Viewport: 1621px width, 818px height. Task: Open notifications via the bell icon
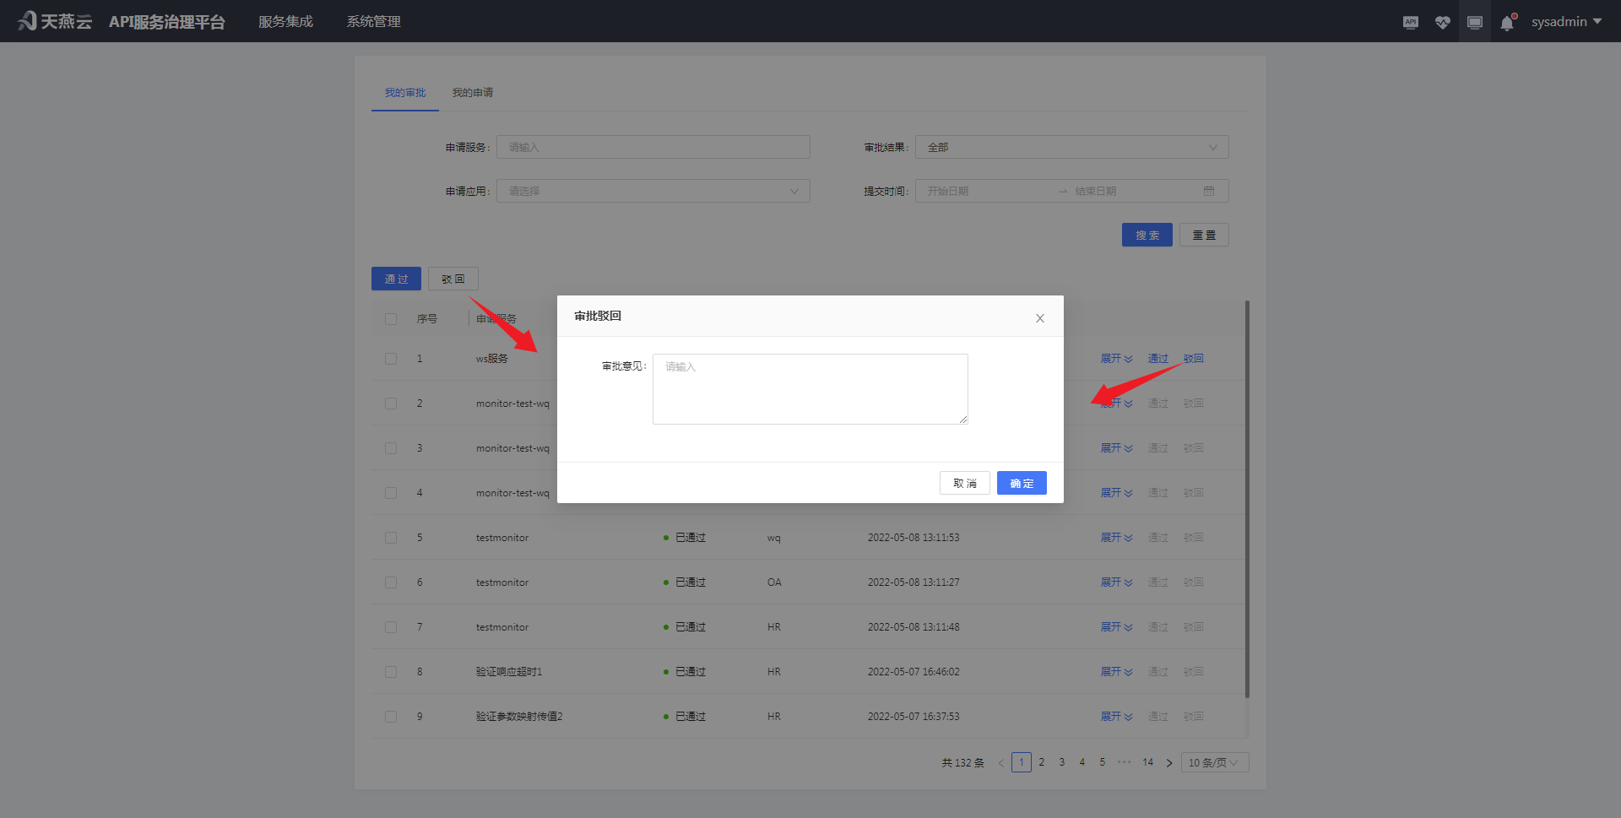click(x=1507, y=21)
